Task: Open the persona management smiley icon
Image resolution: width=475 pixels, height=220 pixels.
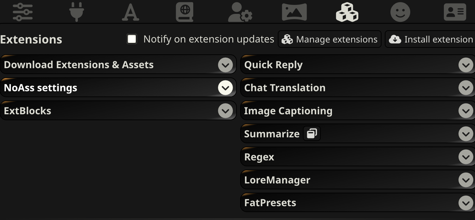Action: (400, 12)
